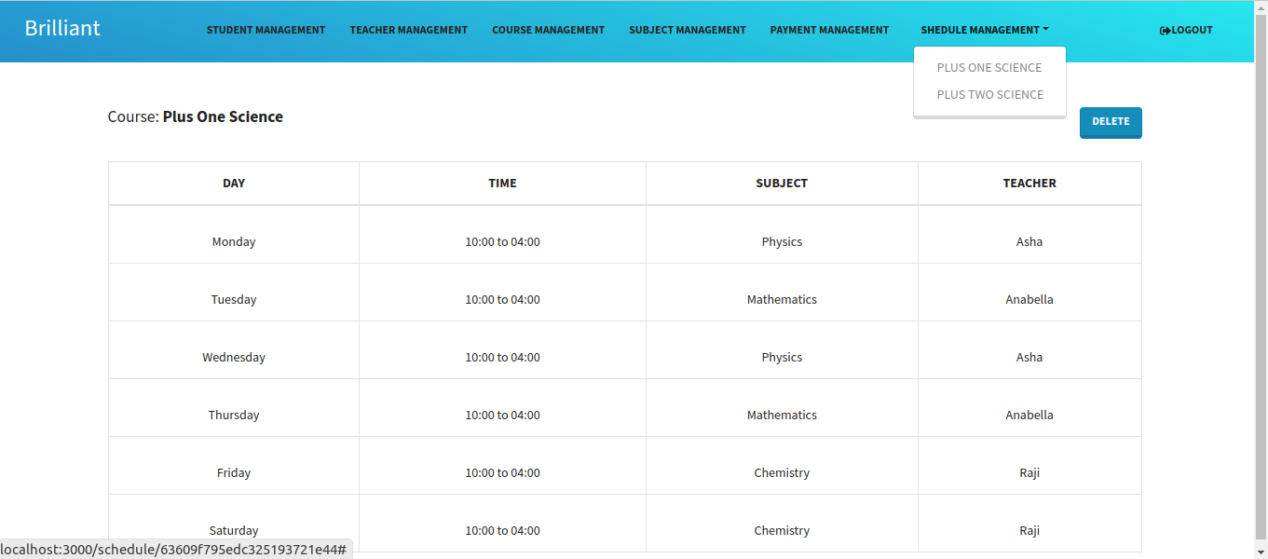Click Tuesday's 10:00 to 04:00 time

tap(502, 299)
